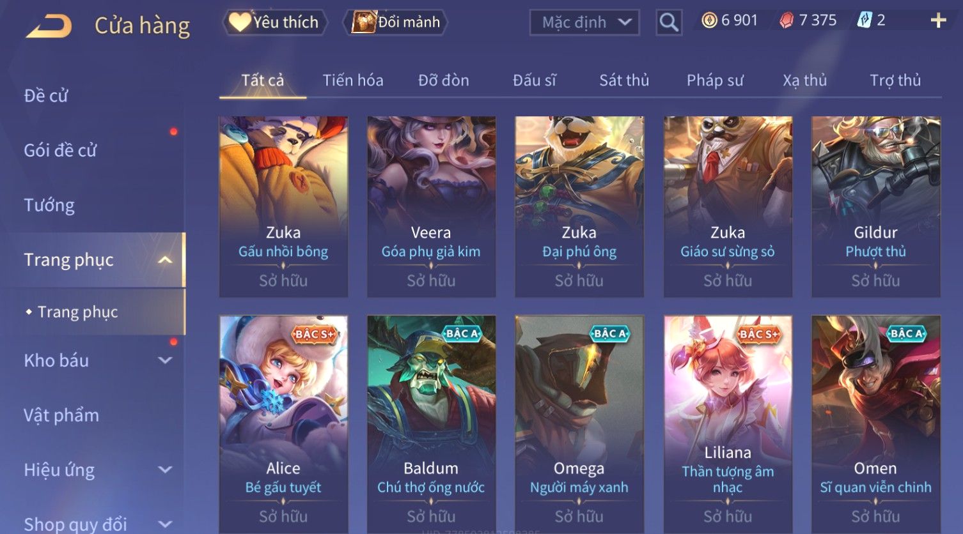The image size is (963, 534).
Task: Expand the Kho báu sidebar section
Action: (165, 360)
